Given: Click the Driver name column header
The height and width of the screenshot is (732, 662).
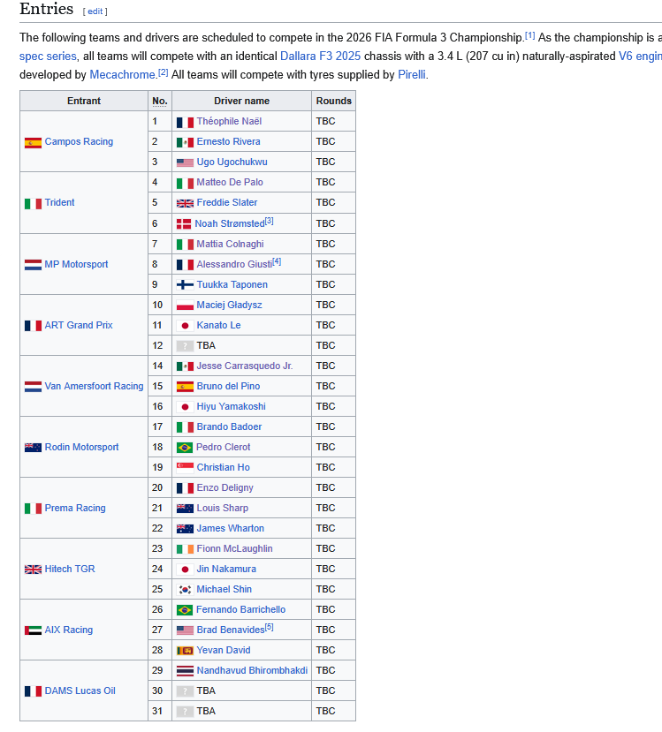Looking at the screenshot, I should tap(241, 101).
